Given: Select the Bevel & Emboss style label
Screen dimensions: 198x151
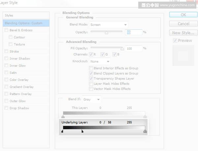Looking at the screenshot, I should coord(21,30).
